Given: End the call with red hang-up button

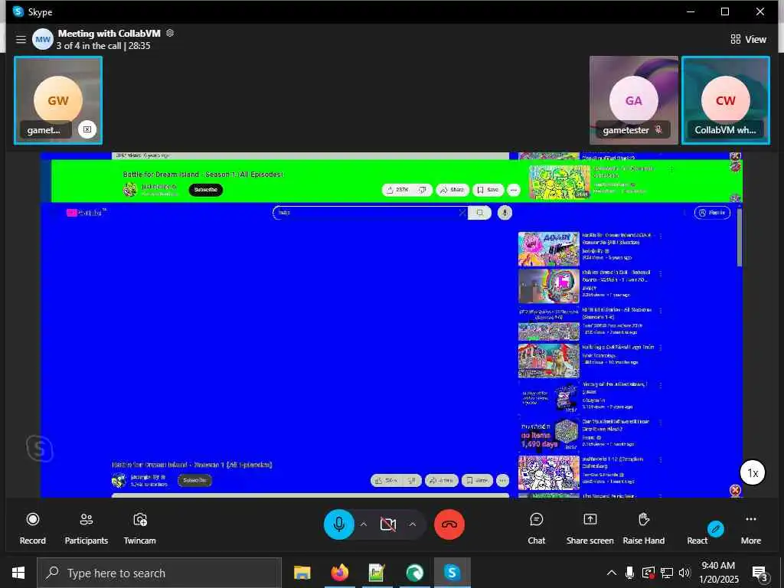Looking at the screenshot, I should 449,524.
